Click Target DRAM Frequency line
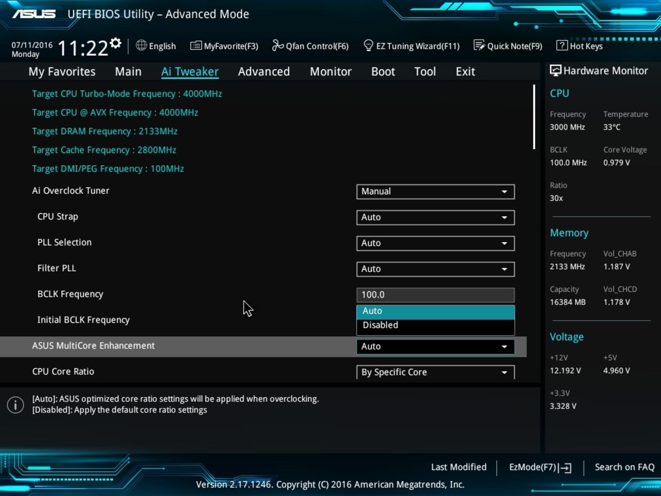This screenshot has height=496, width=661. tap(104, 131)
